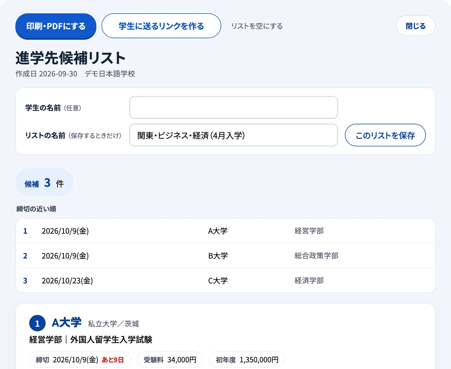This screenshot has width=451, height=369.
Task: Clear the list via リストを空にする
Action: coord(257,26)
